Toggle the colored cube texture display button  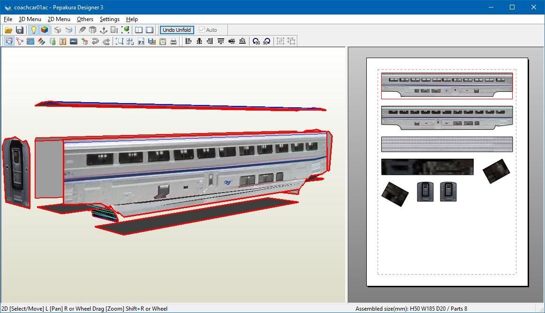click(45, 30)
